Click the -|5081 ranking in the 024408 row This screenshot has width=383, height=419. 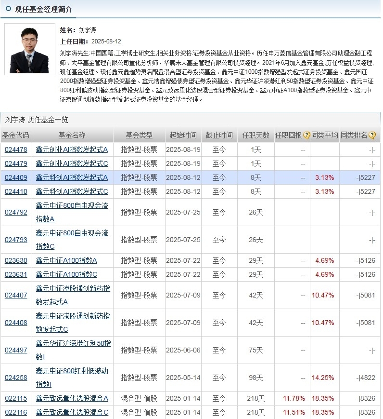point(366,323)
